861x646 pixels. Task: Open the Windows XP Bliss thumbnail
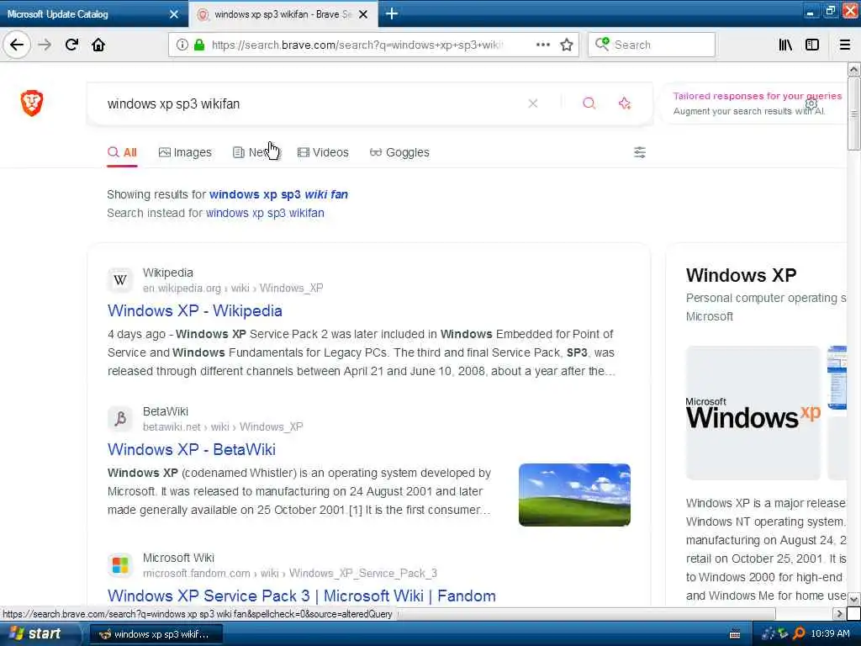pyautogui.click(x=574, y=495)
